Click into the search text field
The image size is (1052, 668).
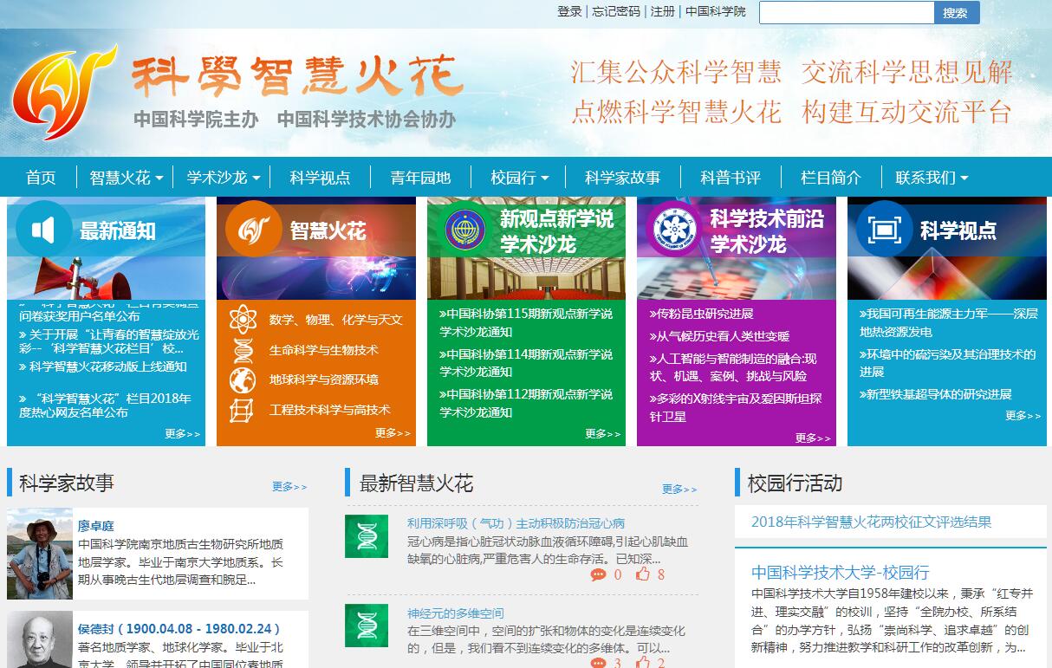846,12
